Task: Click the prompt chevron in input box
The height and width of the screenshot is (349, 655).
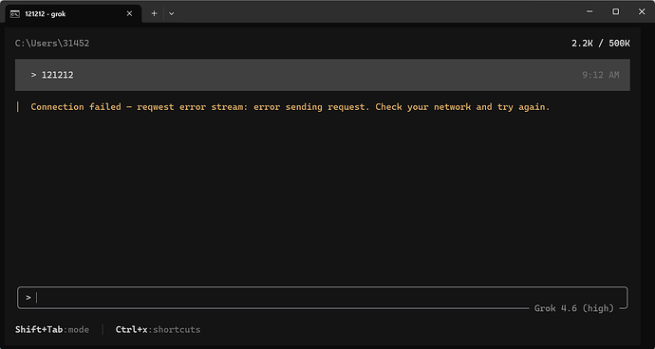Action: [x=28, y=298]
